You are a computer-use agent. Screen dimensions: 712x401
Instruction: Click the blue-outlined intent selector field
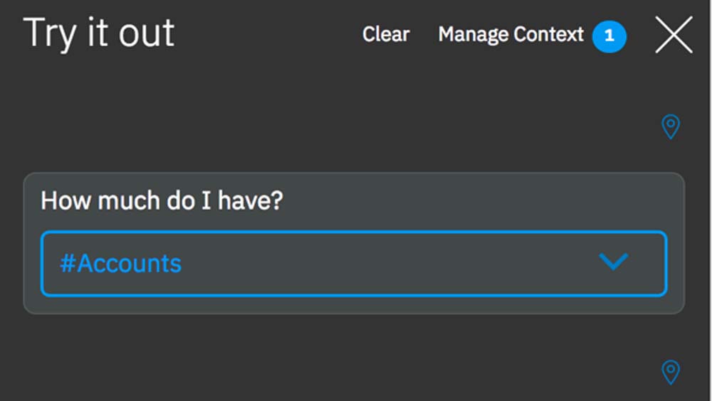[x=354, y=263]
